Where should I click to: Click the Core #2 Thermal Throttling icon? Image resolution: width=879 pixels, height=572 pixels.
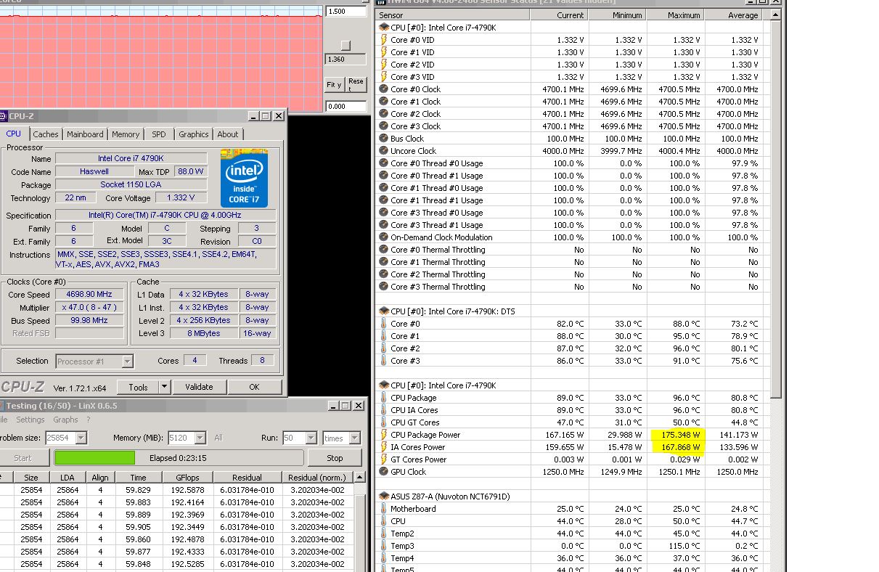coord(384,274)
